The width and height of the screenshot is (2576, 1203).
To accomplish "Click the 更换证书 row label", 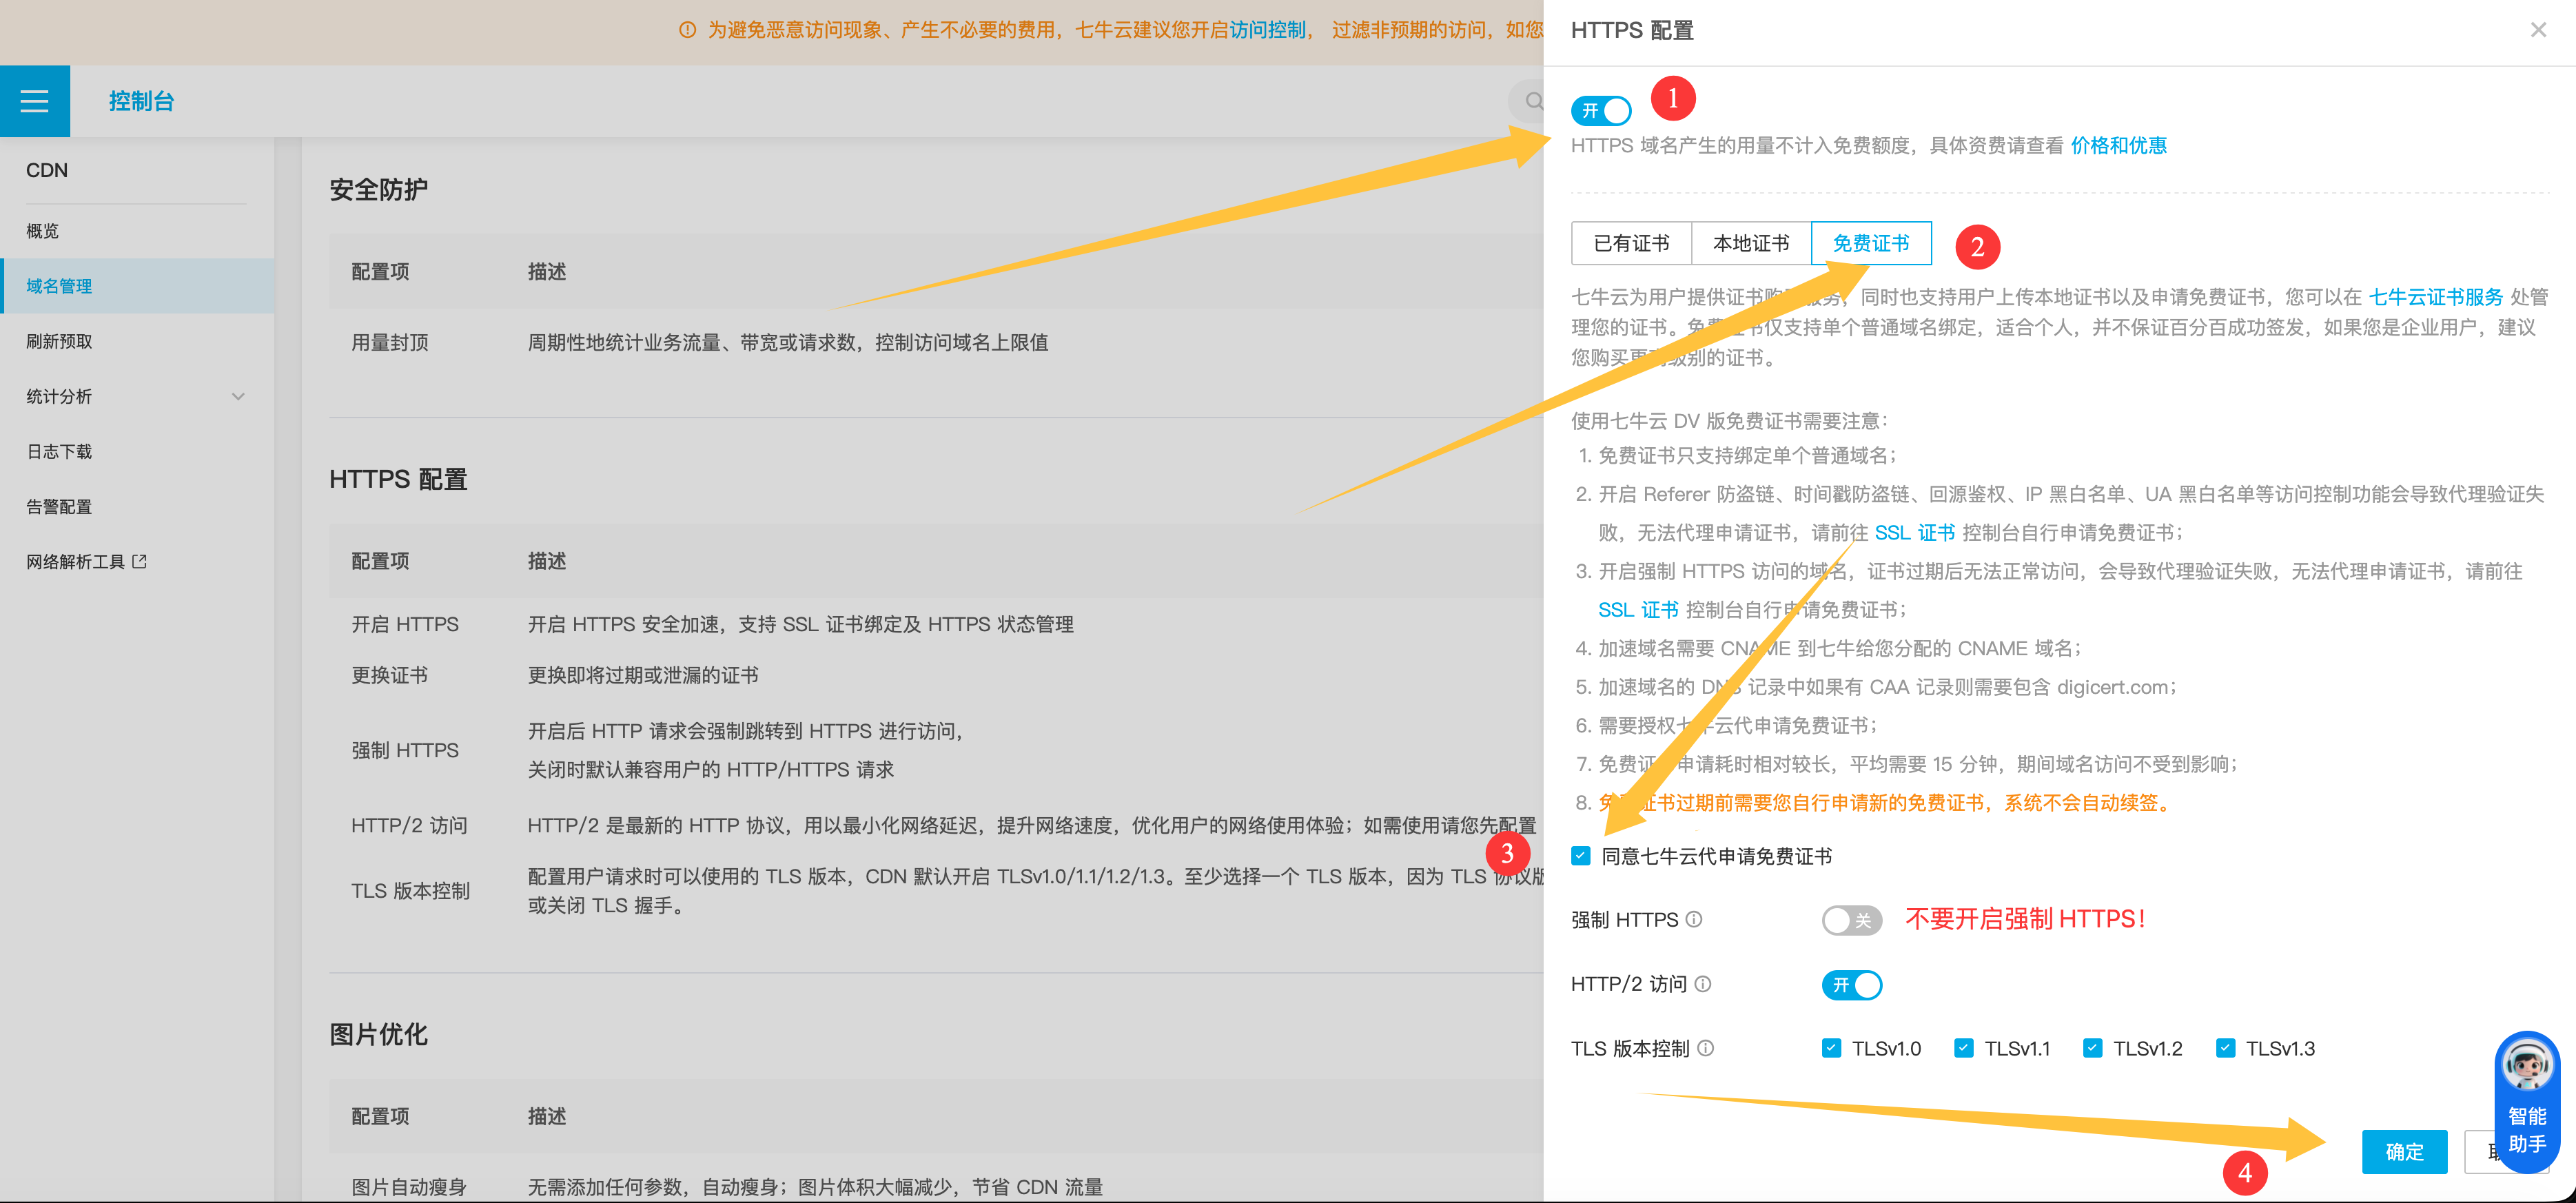I will 389,675.
